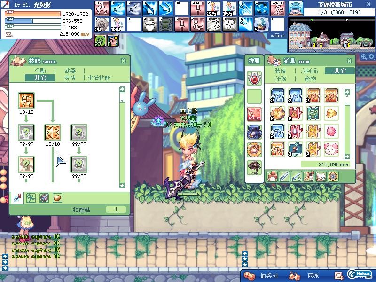Open the dark rose tree recommended item
This screenshot has width=376, height=282.
click(254, 168)
